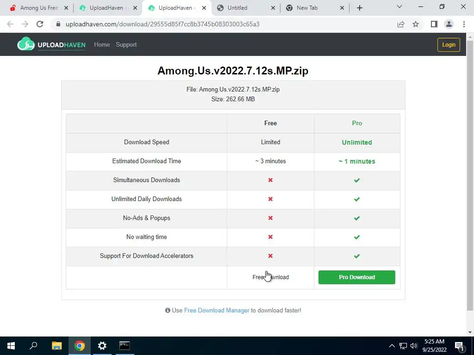Click the share page icon in address bar

[x=401, y=24]
